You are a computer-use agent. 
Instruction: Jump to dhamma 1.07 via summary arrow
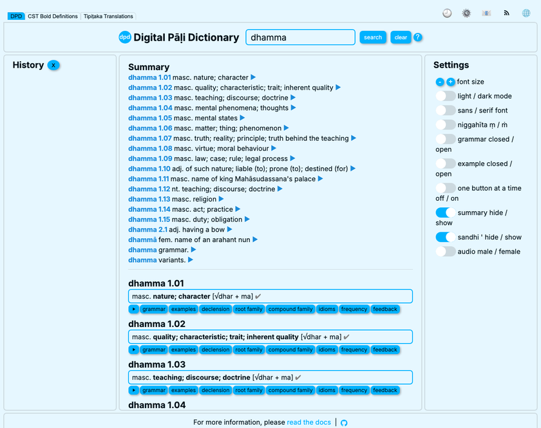pyautogui.click(x=354, y=138)
